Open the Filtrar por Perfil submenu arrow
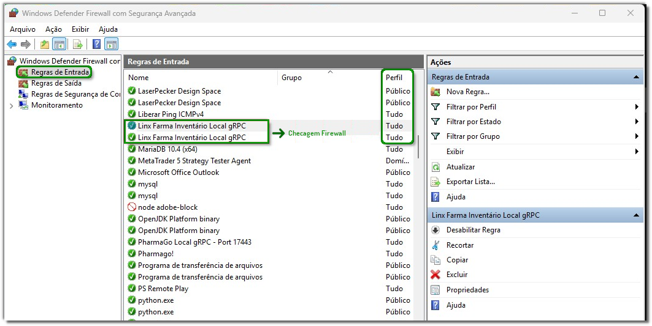The width and height of the screenshot is (652, 326). click(x=637, y=107)
